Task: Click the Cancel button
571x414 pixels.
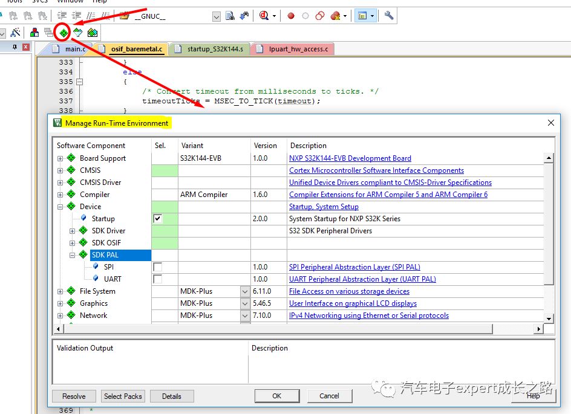Action: click(x=330, y=396)
